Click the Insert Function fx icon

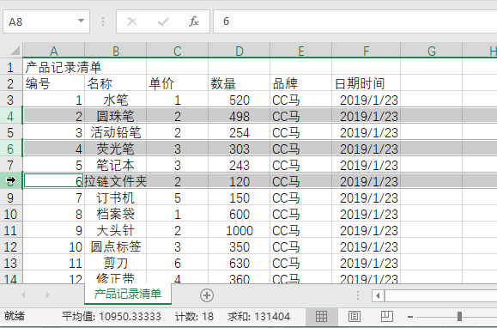click(x=194, y=21)
